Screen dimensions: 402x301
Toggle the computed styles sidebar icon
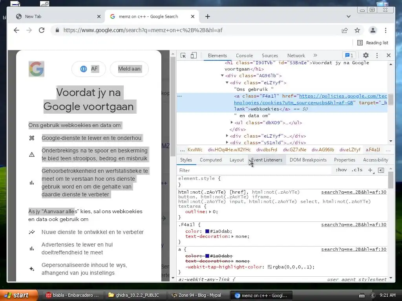381,170
